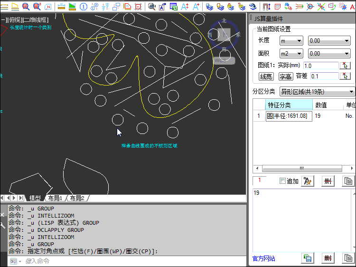This screenshot has width=356, height=267.
Task: Click the copy icon in the bottom-right corner
Action: 348,258
